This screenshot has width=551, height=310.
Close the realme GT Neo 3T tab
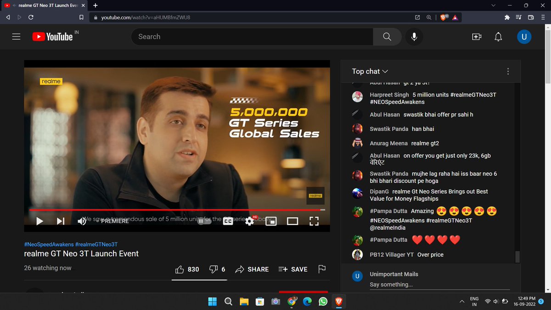click(x=83, y=6)
